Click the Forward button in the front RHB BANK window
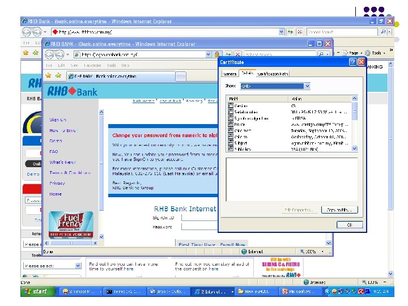The image size is (408, 306). click(59, 54)
